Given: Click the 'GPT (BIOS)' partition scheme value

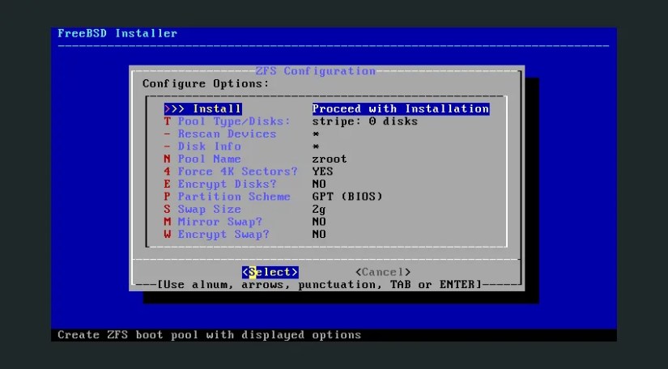Looking at the screenshot, I should click(347, 197).
